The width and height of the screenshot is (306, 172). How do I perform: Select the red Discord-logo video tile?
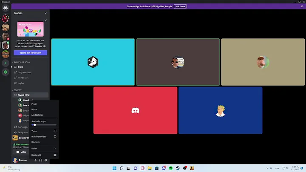pyautogui.click(x=136, y=110)
